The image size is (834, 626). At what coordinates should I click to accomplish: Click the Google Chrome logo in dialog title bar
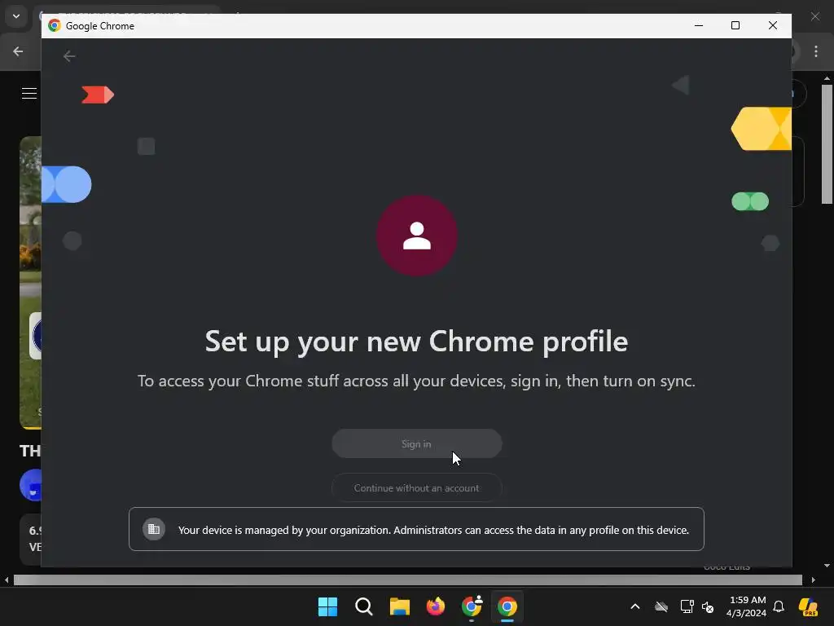(x=55, y=25)
